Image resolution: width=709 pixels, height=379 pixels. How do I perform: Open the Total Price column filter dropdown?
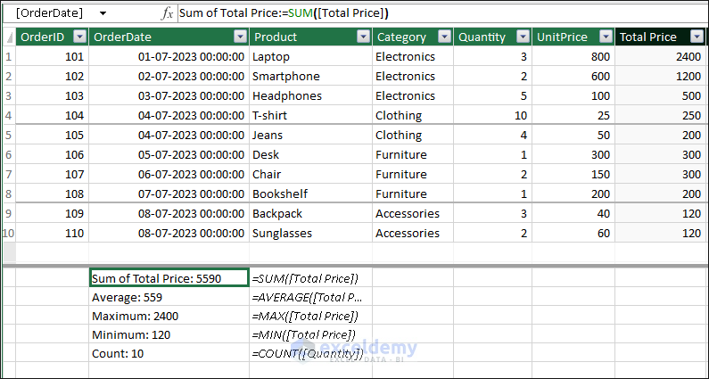696,37
